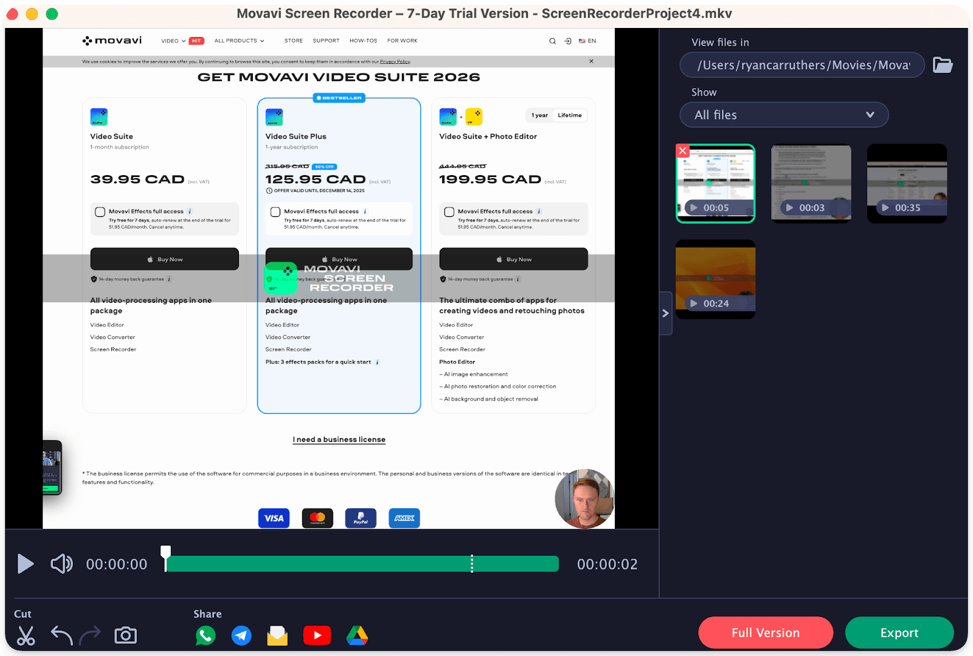Expand the All files dropdown menu
The height and width of the screenshot is (656, 973).
coord(870,114)
